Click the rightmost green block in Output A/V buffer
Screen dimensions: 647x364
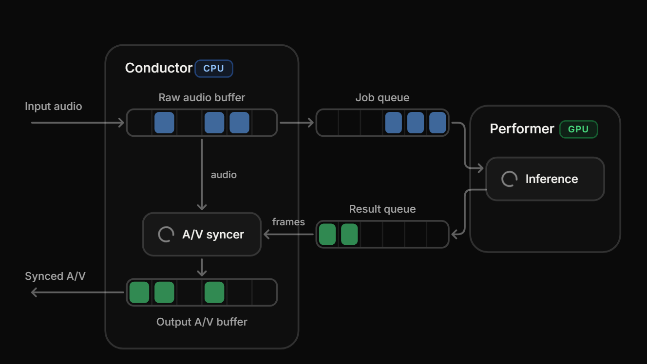click(x=214, y=292)
